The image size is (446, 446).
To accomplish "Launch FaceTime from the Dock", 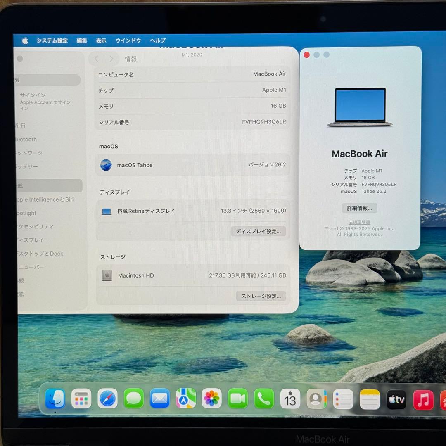I will coord(238,399).
